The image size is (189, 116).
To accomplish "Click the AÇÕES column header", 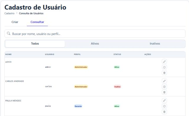I will 148,54.
